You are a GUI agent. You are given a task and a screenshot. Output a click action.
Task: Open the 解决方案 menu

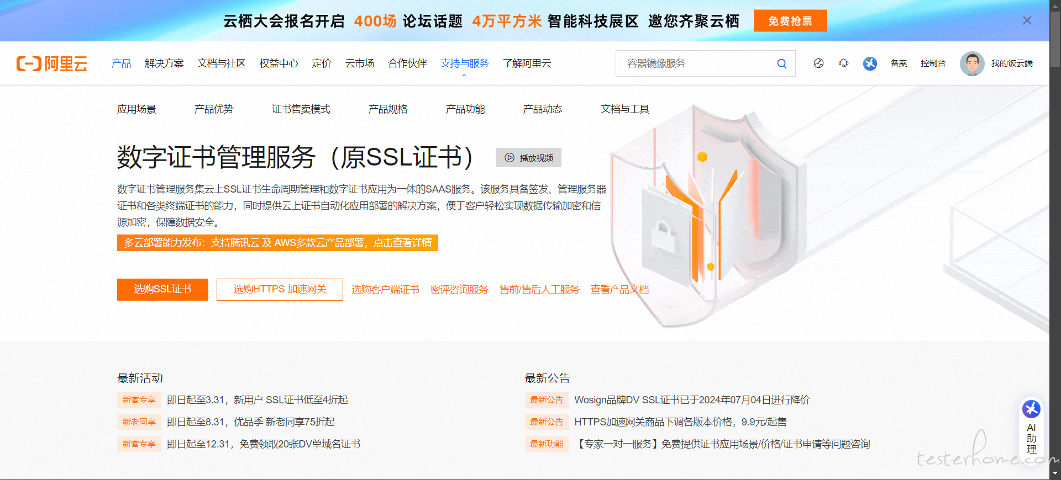(164, 63)
